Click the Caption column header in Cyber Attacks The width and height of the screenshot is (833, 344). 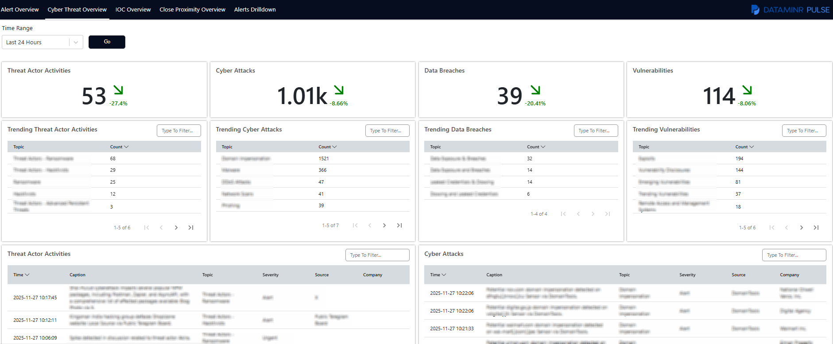coord(494,274)
